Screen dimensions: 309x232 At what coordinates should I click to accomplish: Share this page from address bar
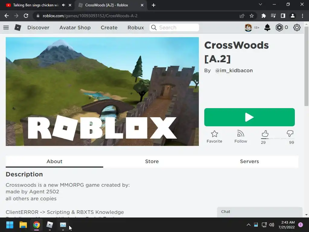point(242,16)
